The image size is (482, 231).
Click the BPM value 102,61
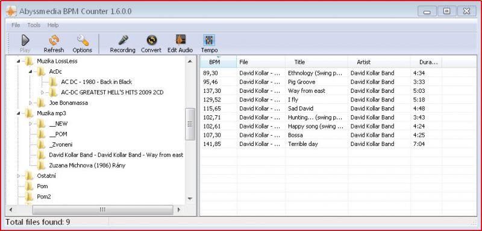tap(212, 126)
